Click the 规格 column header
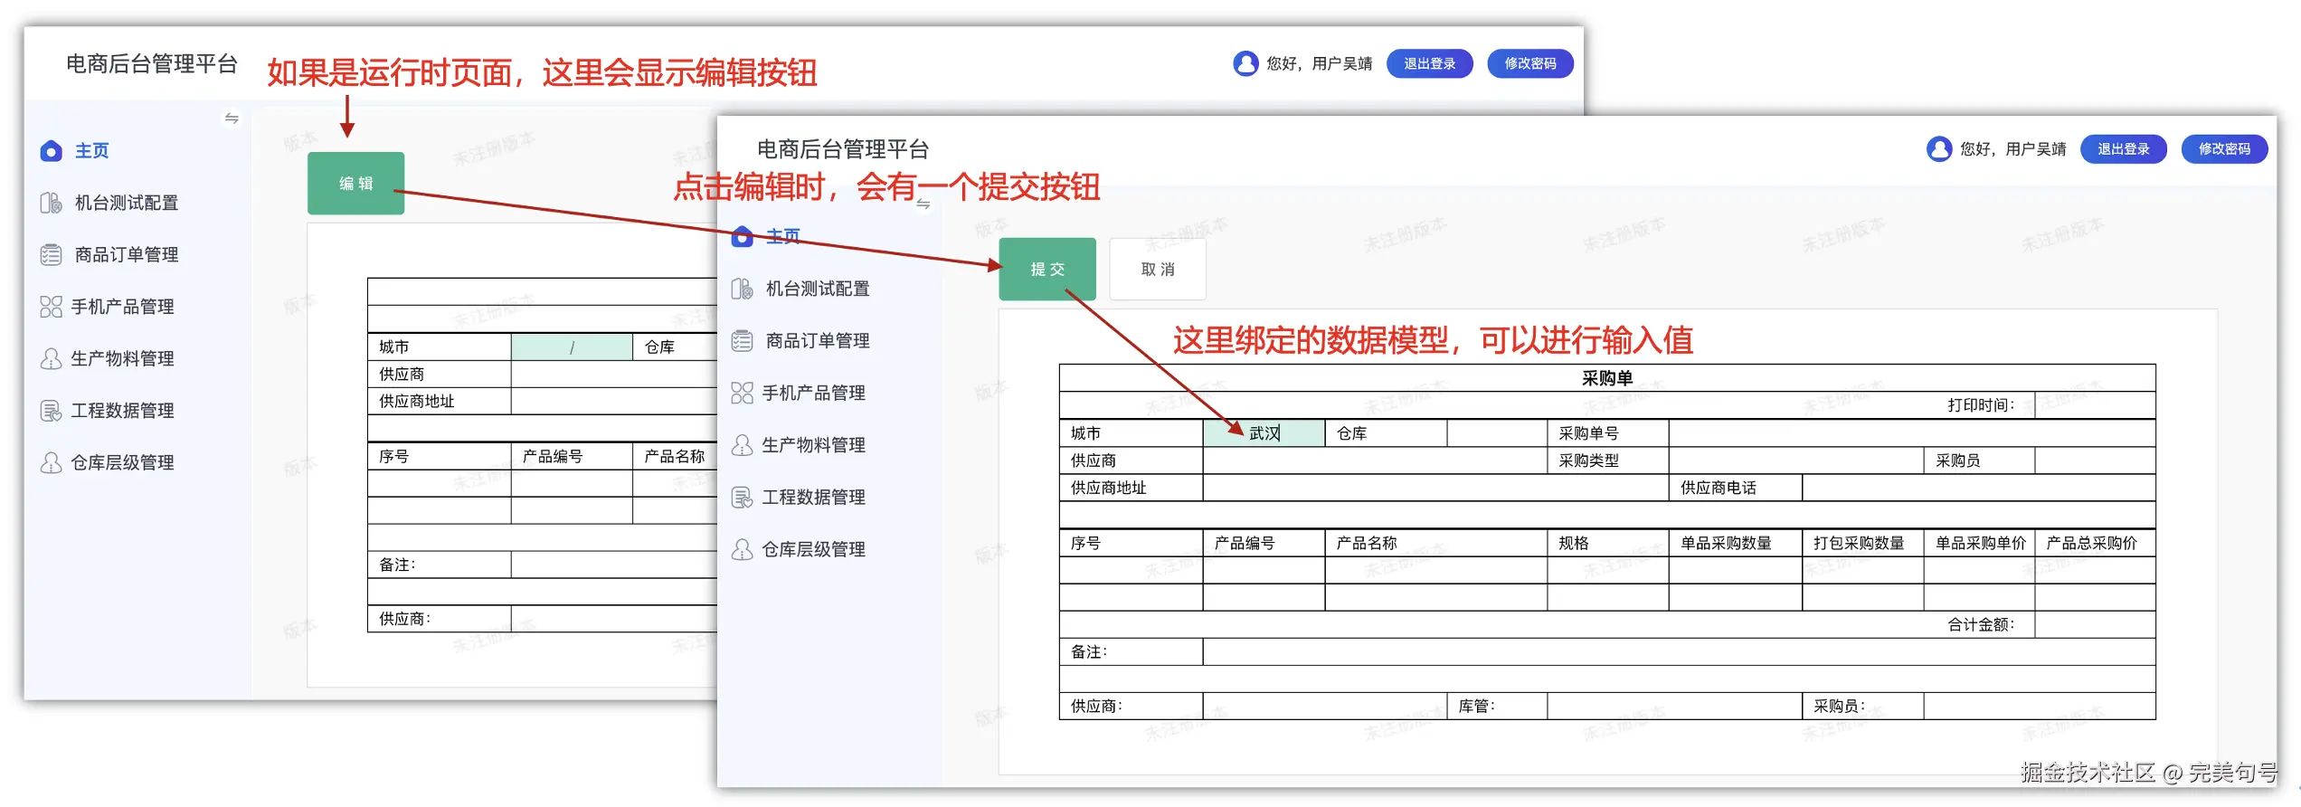2301x807 pixels. click(1608, 543)
